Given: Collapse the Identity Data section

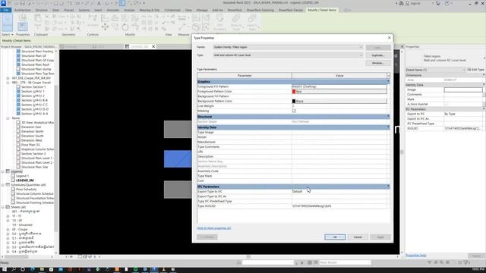Looking at the screenshot, I should coord(388,127).
